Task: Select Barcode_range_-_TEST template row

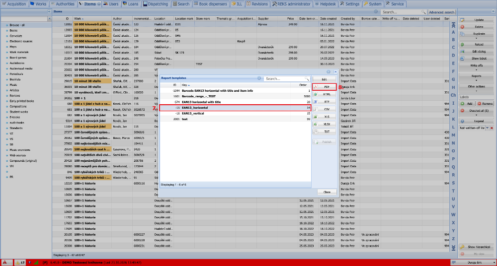Action: click(x=235, y=96)
